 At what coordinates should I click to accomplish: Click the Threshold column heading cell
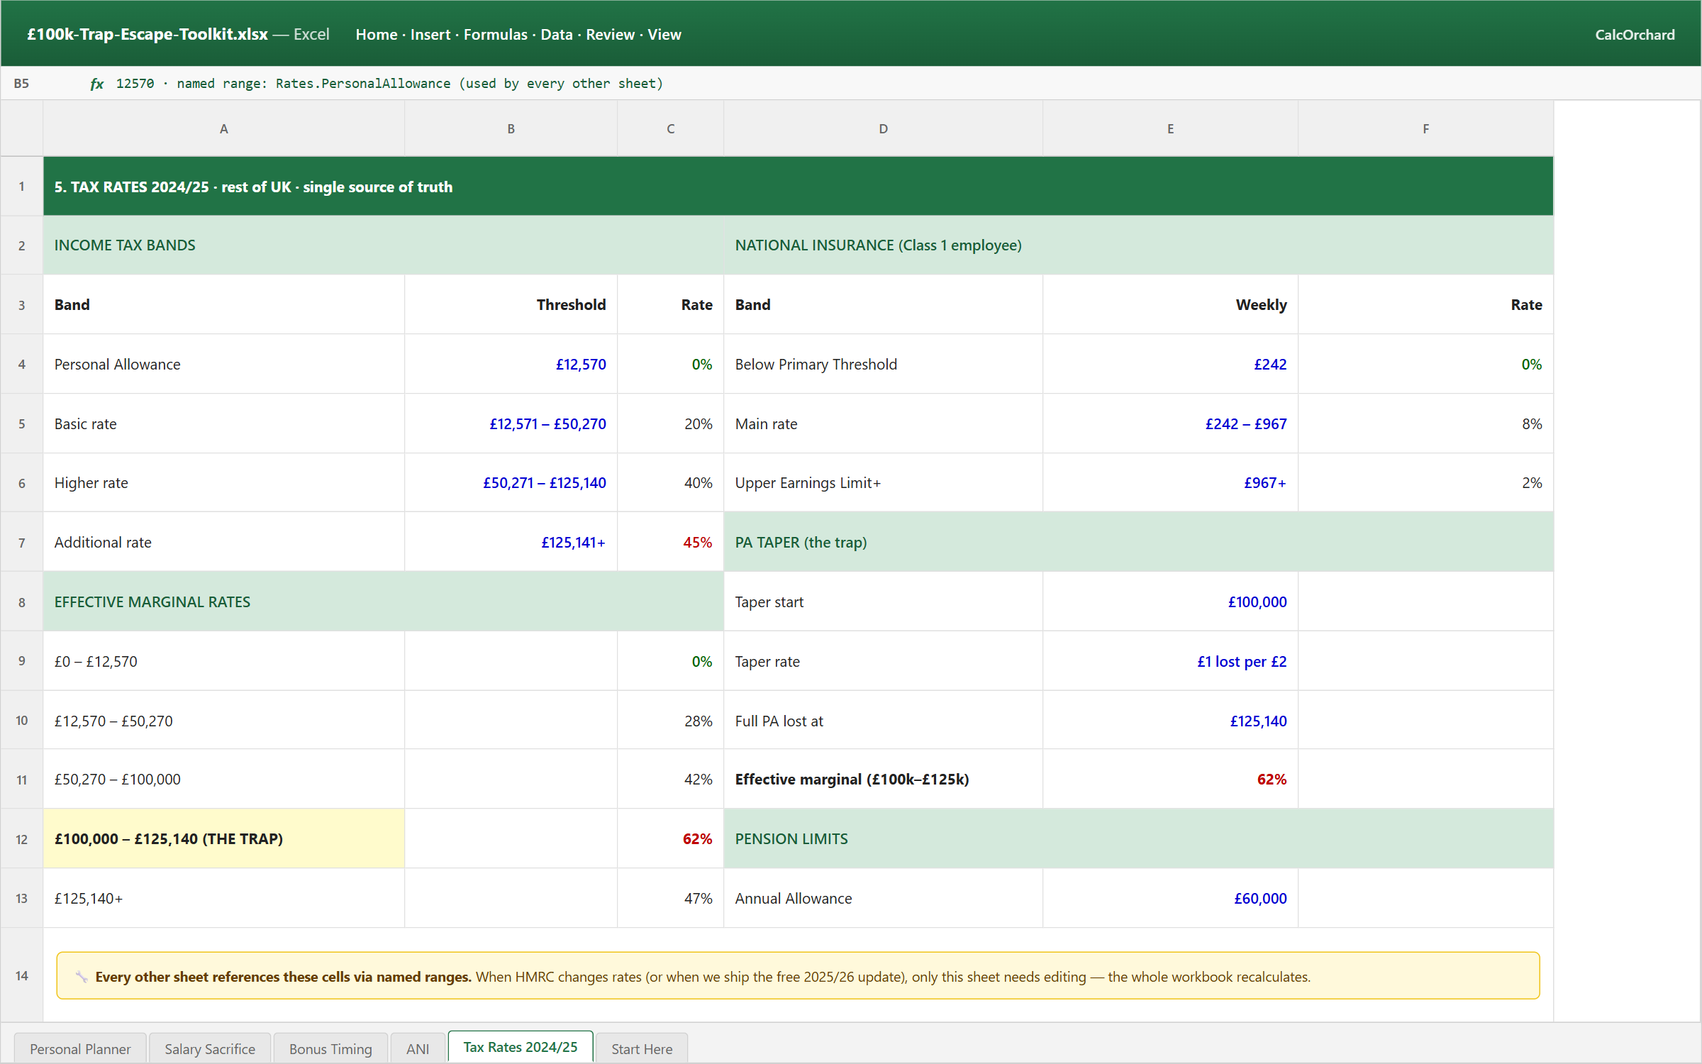[x=511, y=305]
